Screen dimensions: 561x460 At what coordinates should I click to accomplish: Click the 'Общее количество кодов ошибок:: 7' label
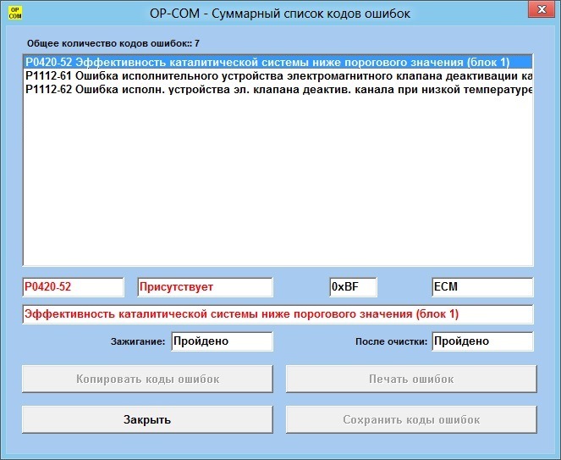click(x=113, y=44)
